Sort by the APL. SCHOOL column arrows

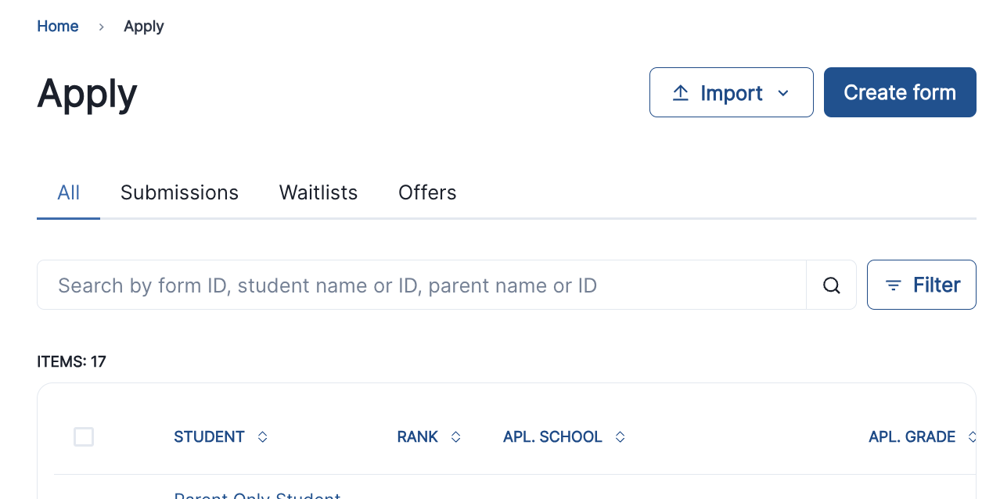pyautogui.click(x=619, y=436)
